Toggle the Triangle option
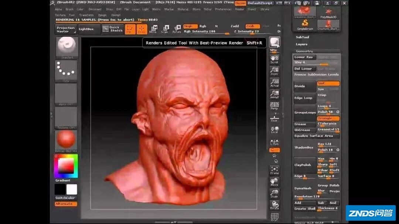 tap(328, 118)
